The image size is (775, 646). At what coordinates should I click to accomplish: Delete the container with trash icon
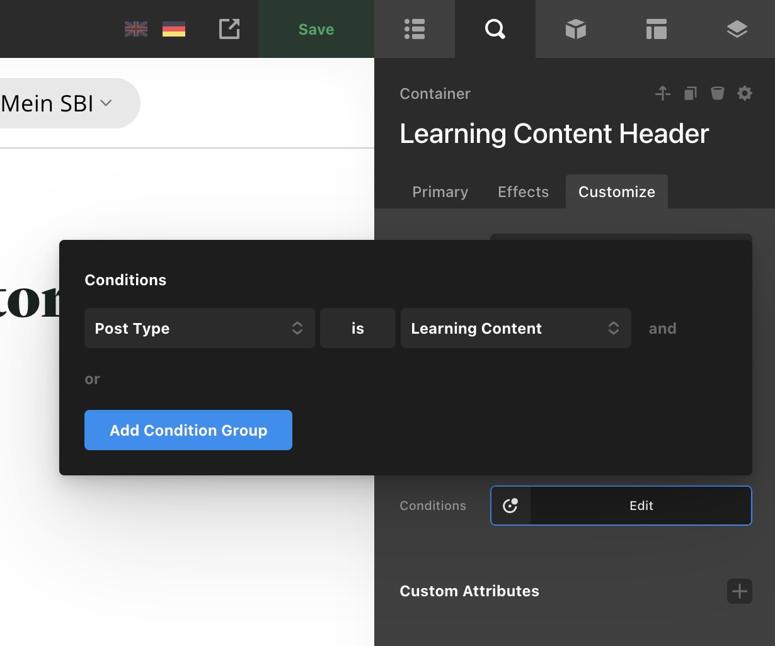718,94
